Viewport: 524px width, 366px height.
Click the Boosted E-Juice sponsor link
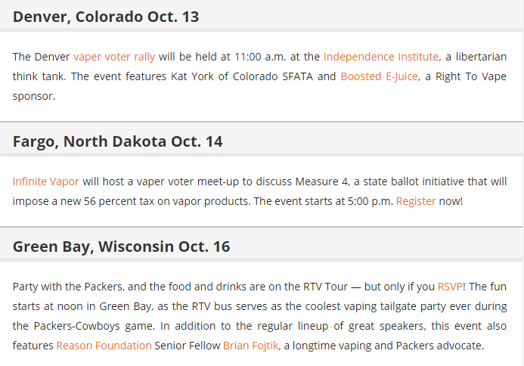[x=379, y=76]
